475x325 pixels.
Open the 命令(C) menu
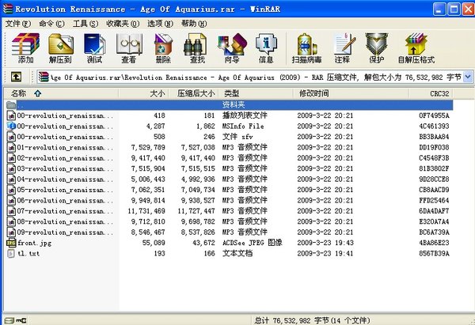click(51, 24)
